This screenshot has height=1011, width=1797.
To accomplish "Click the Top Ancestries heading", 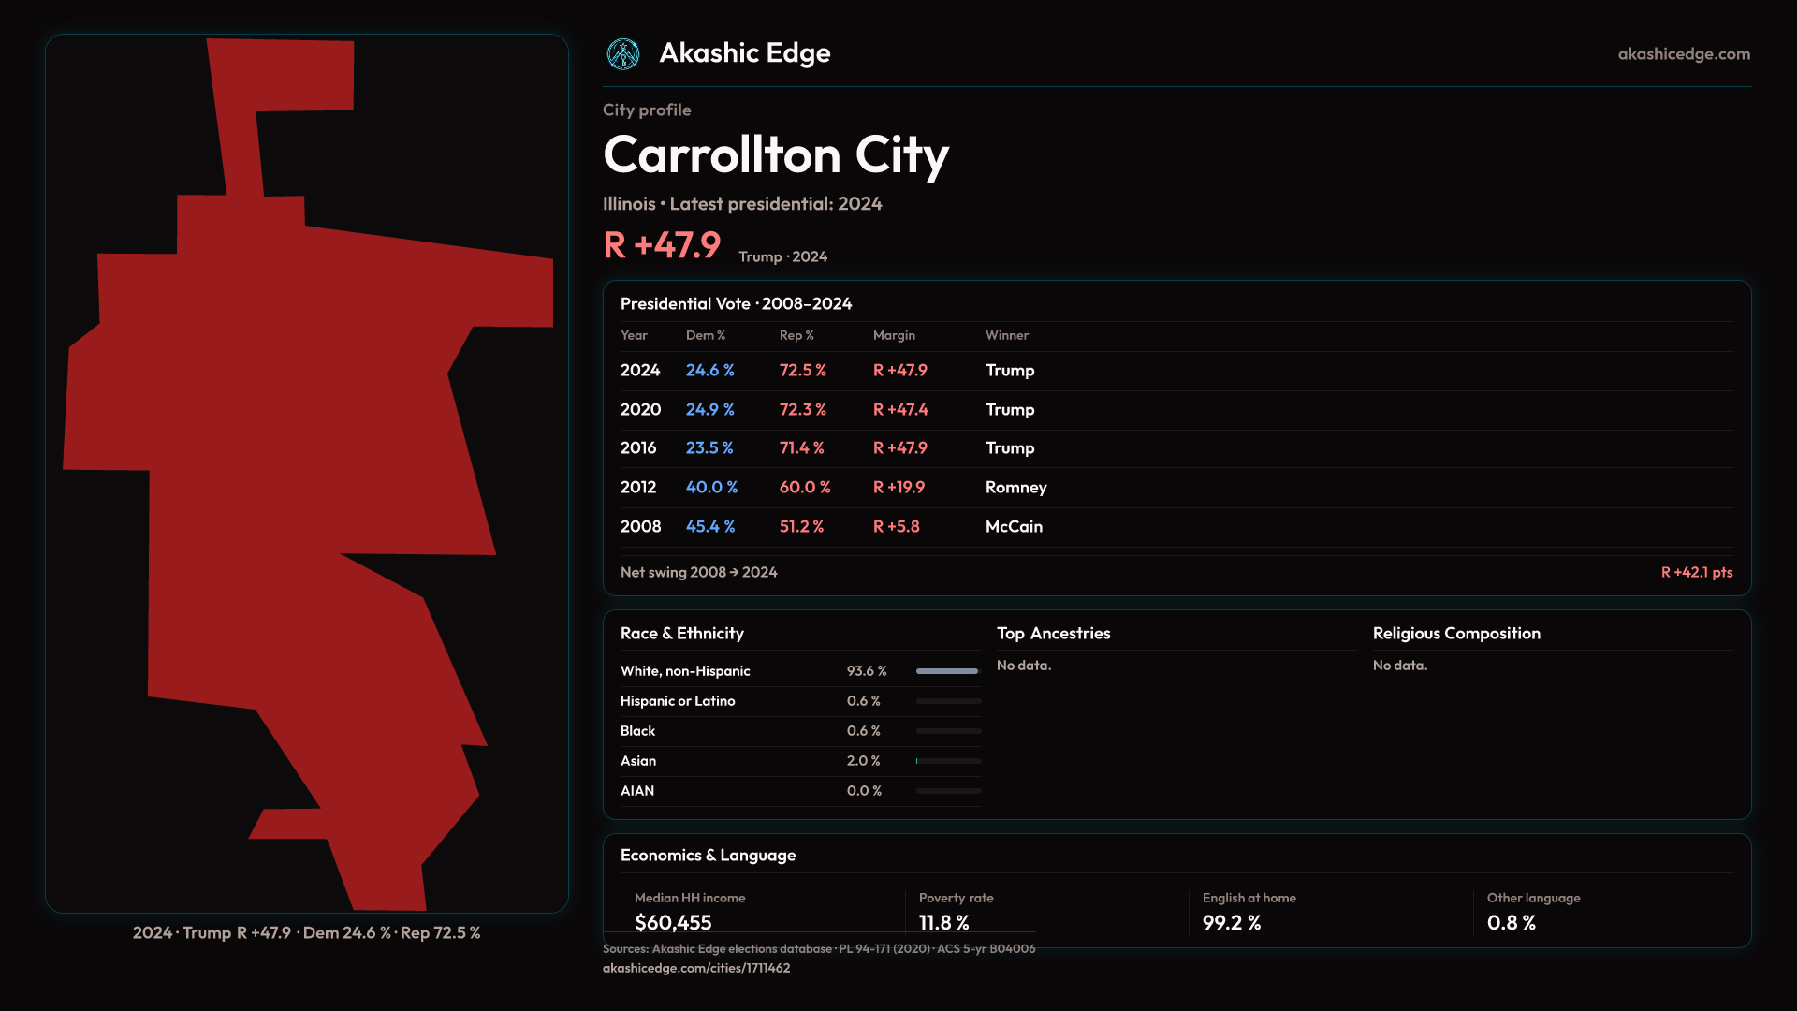I will tap(1053, 634).
